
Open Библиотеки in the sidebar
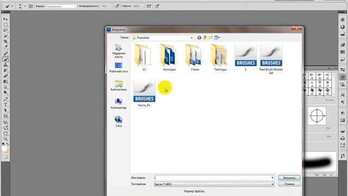click(x=119, y=85)
